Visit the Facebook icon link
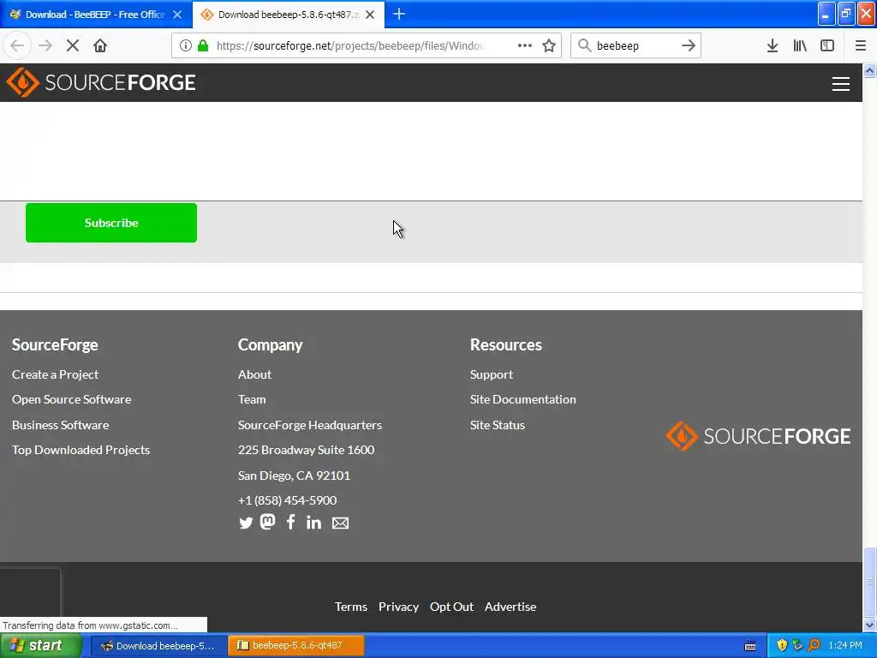The image size is (877, 658). pos(291,522)
